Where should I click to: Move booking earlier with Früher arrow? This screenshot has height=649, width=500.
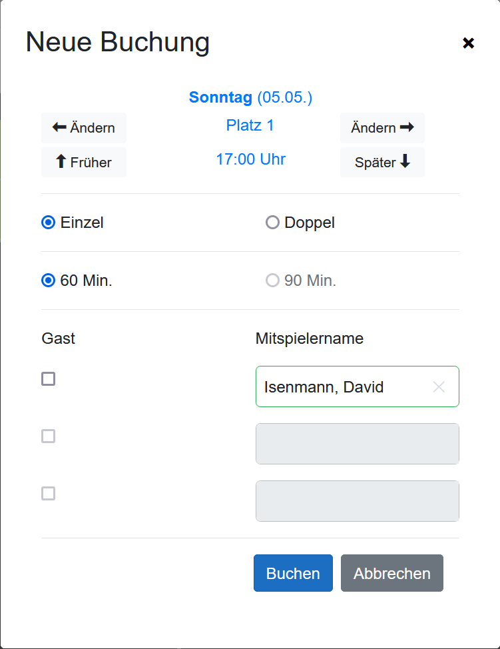(x=84, y=163)
